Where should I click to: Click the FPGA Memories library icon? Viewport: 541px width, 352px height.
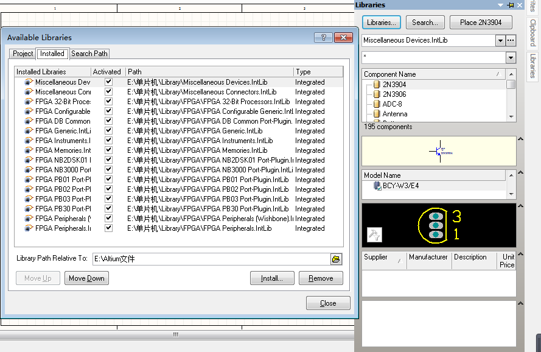coord(29,150)
